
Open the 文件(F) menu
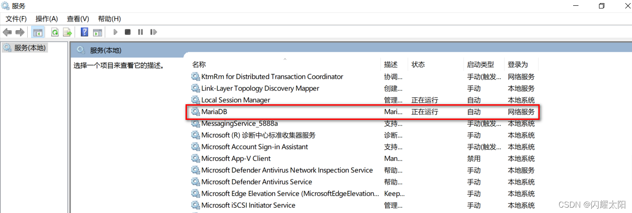[x=16, y=19]
